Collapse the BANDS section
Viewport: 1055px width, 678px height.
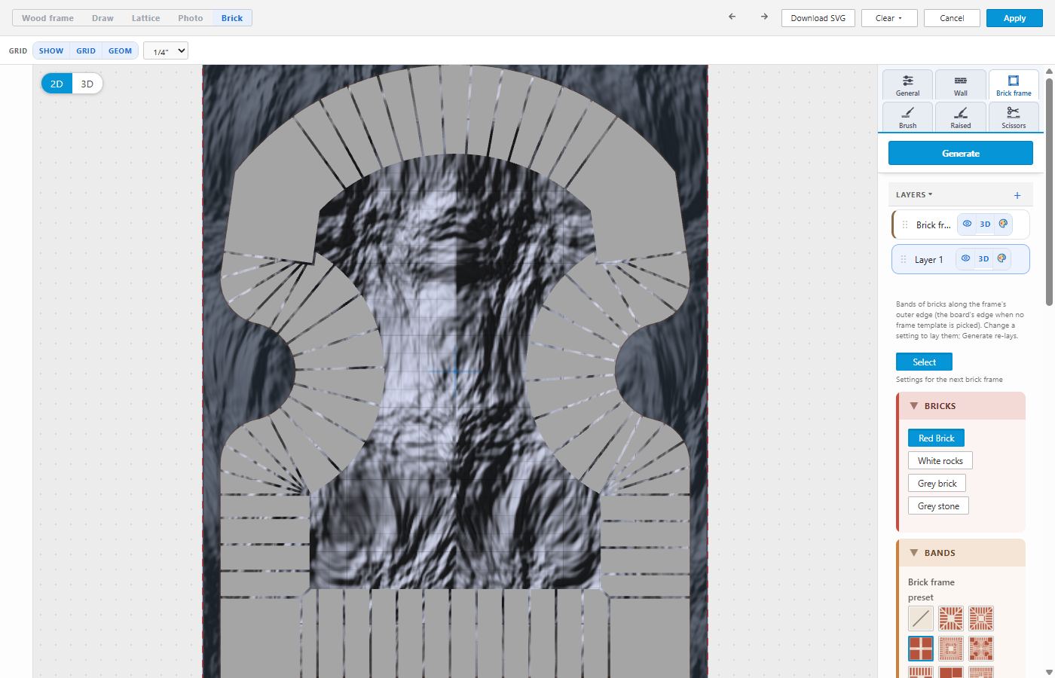(961, 553)
